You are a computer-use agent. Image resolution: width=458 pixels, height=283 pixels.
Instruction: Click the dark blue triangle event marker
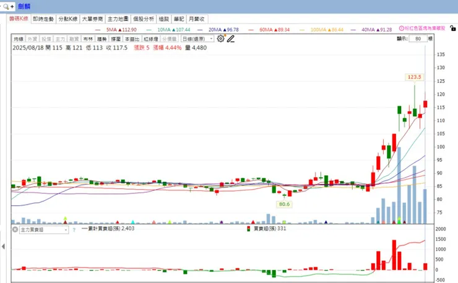326,222
